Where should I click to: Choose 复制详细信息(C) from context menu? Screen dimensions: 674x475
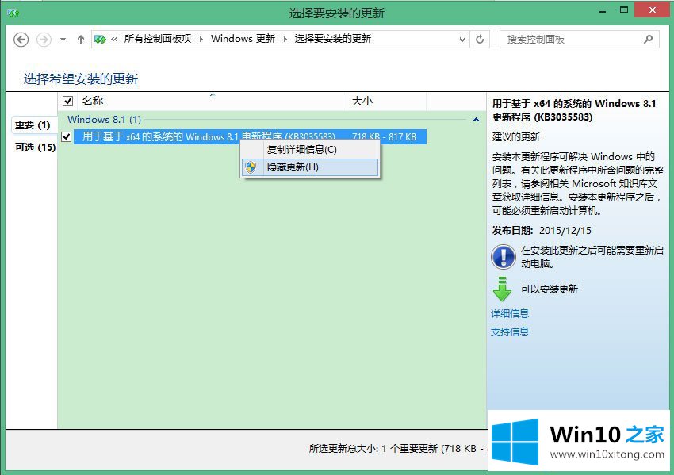pyautogui.click(x=310, y=150)
